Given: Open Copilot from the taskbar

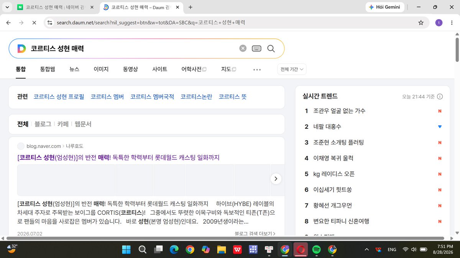Looking at the screenshot, I should pos(206,250).
